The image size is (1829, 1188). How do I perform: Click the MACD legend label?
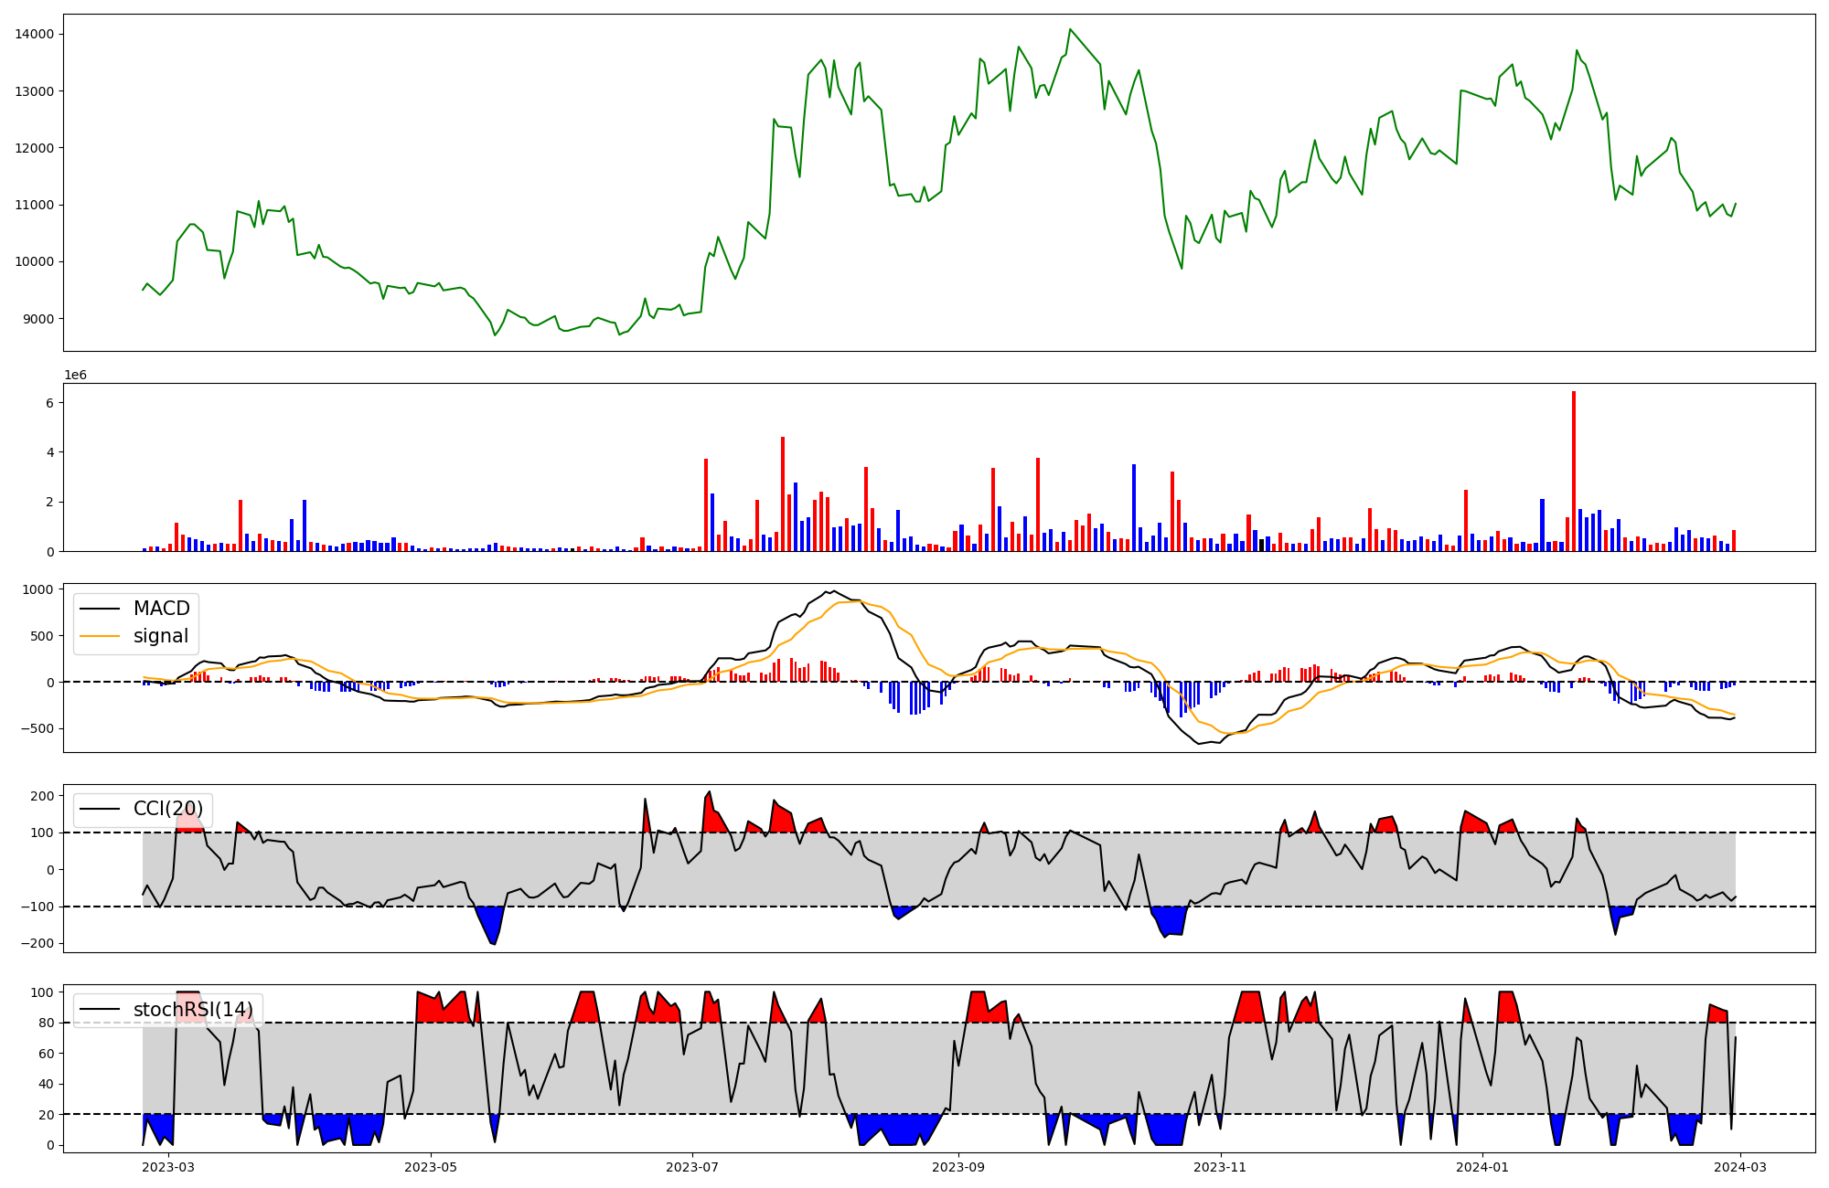click(x=161, y=609)
